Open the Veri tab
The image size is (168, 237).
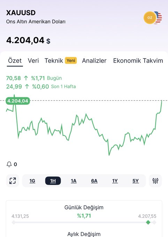click(x=33, y=61)
